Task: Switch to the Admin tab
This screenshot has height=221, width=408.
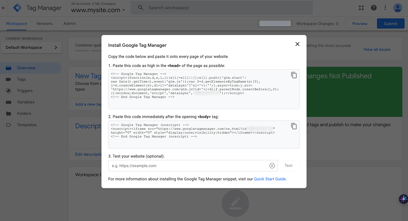Action: tap(70, 24)
